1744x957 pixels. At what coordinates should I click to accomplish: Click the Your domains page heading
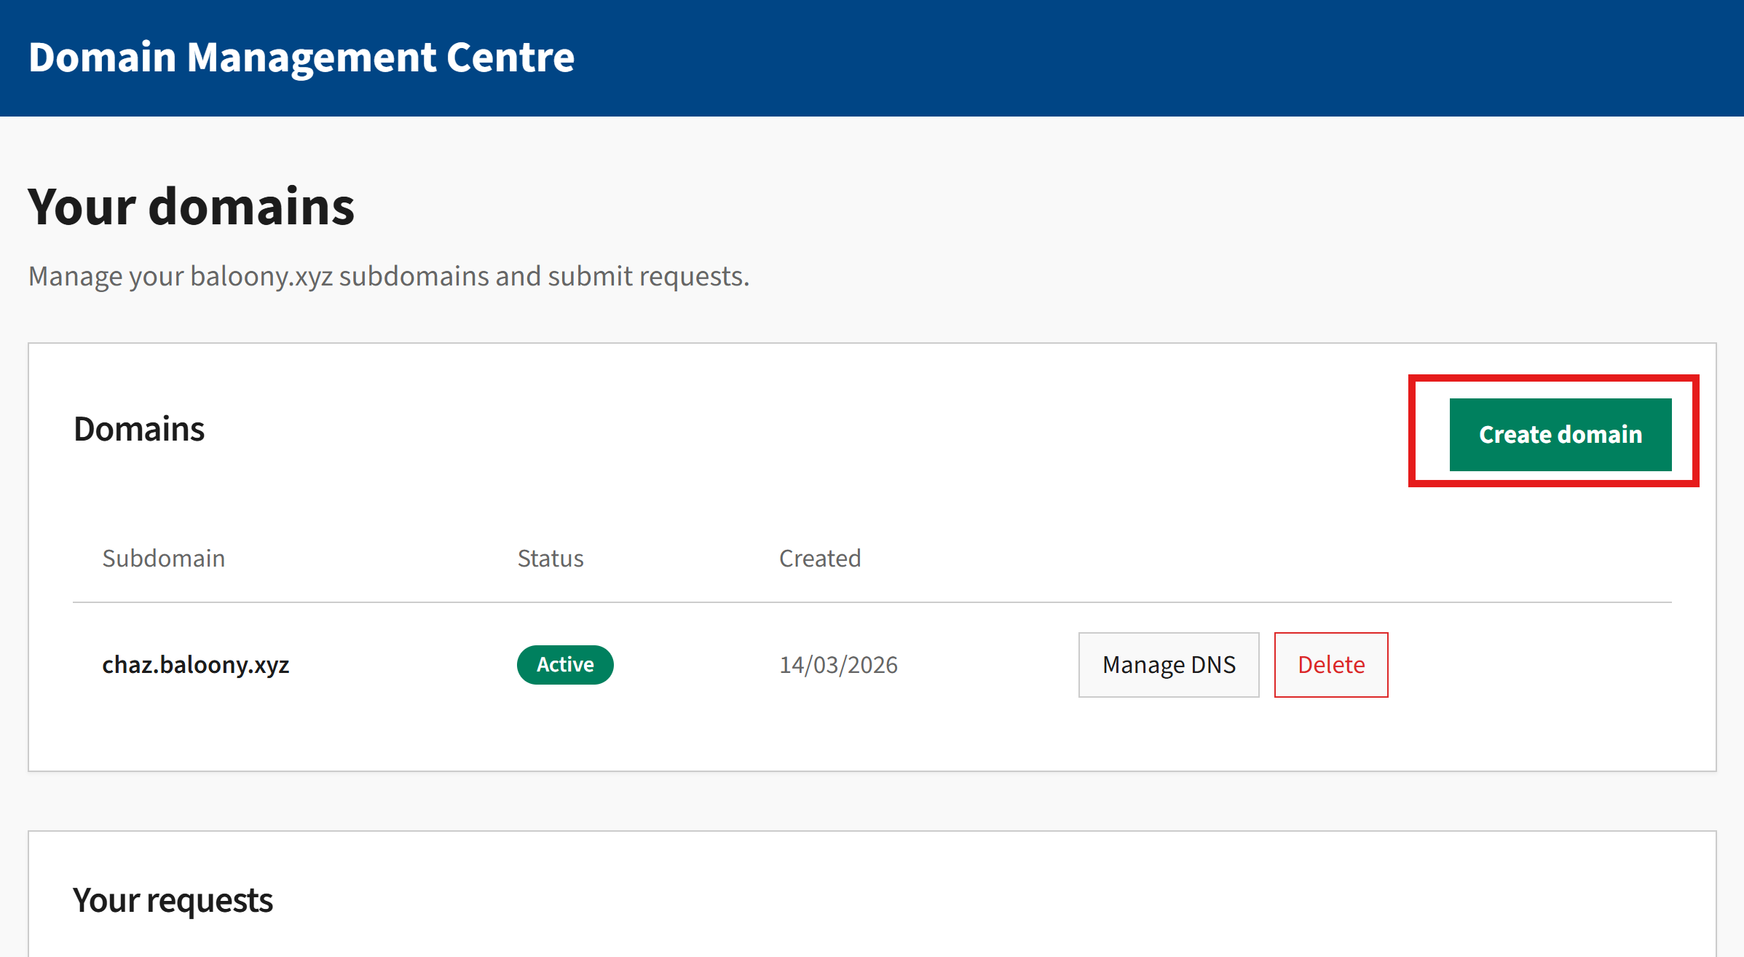point(191,207)
